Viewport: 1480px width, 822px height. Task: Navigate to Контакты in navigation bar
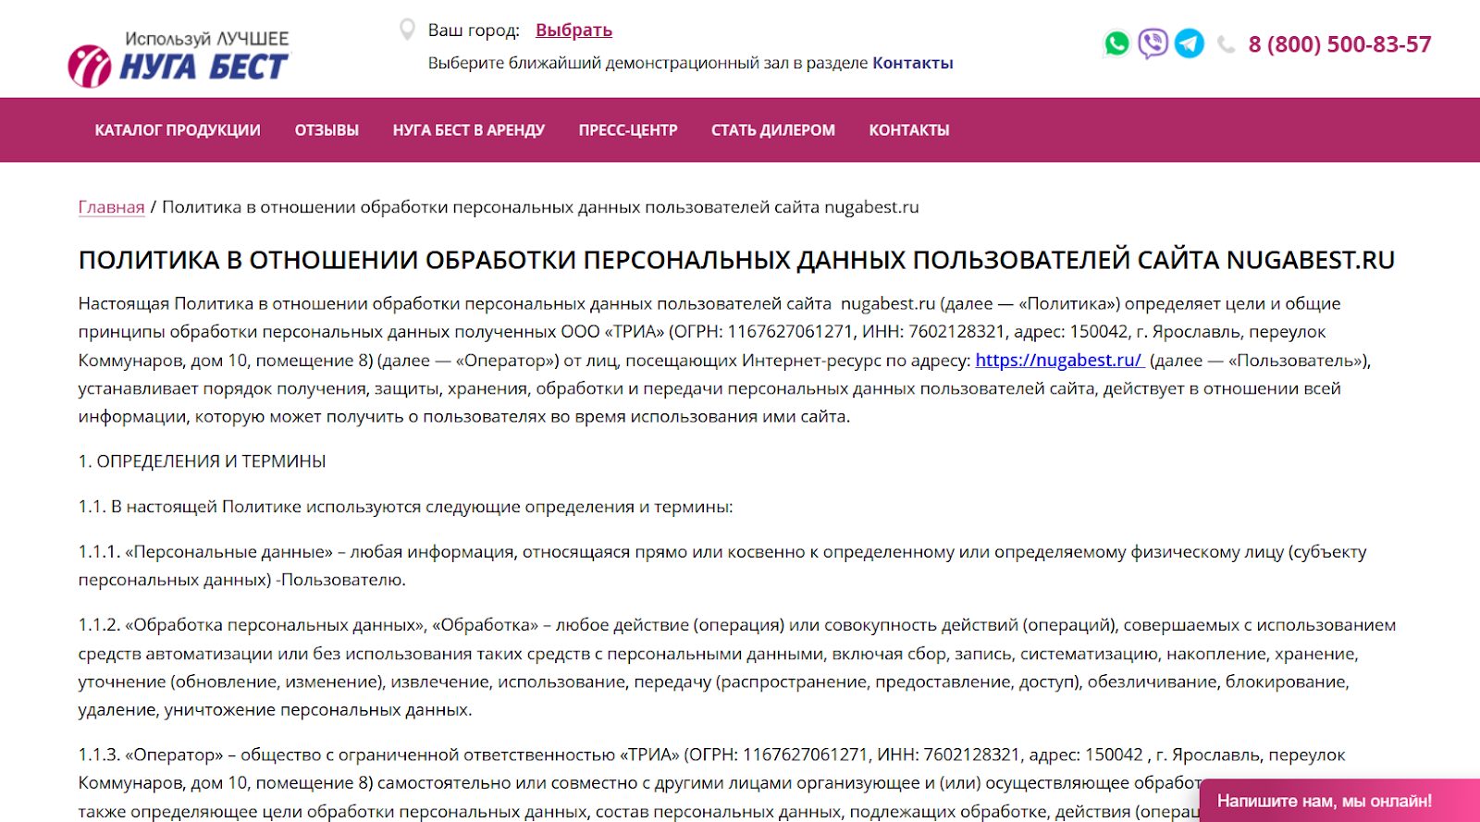click(909, 130)
